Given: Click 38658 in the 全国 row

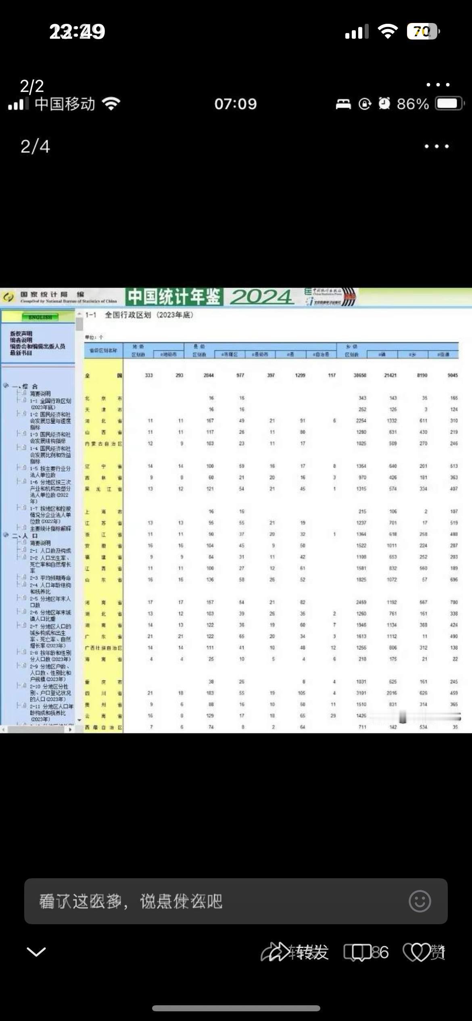Looking at the screenshot, I should (360, 375).
